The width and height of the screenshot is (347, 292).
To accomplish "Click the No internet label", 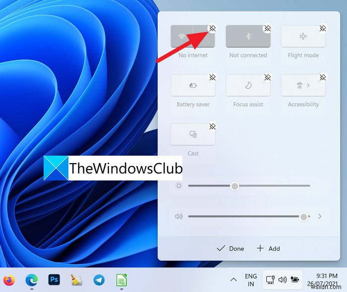I will tap(193, 56).
